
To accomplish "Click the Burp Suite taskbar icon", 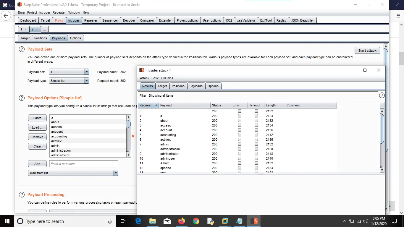I will point(254,221).
